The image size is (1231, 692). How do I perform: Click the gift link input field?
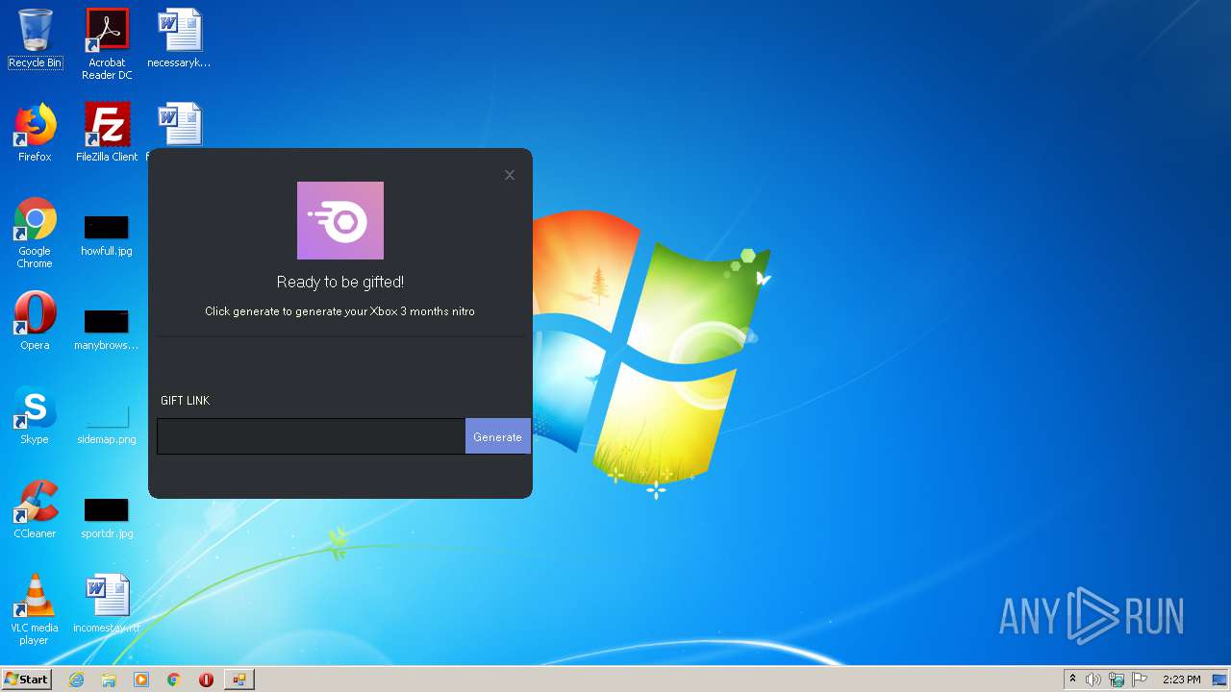[x=312, y=436]
